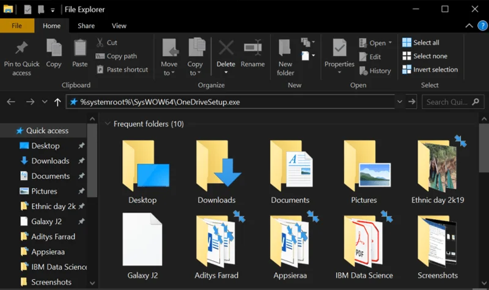Viewport: 489px width, 290px height.
Task: Switch to the Share tab
Action: 86,26
